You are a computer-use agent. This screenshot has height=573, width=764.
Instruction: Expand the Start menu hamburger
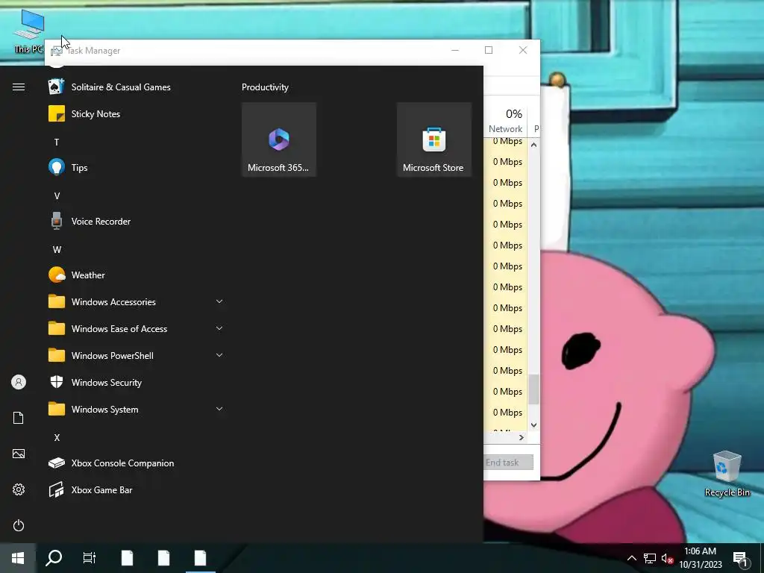[x=19, y=87]
